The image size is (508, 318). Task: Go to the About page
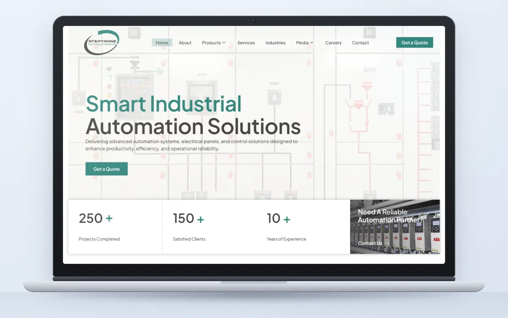pos(185,43)
